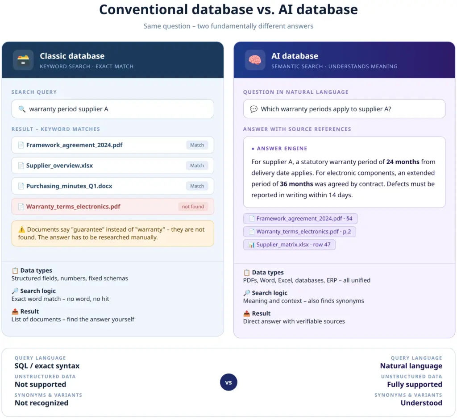The width and height of the screenshot is (457, 420).
Task: Open source chip Warranty_terms_electronics.pdf · p.2
Action: tap(299, 232)
